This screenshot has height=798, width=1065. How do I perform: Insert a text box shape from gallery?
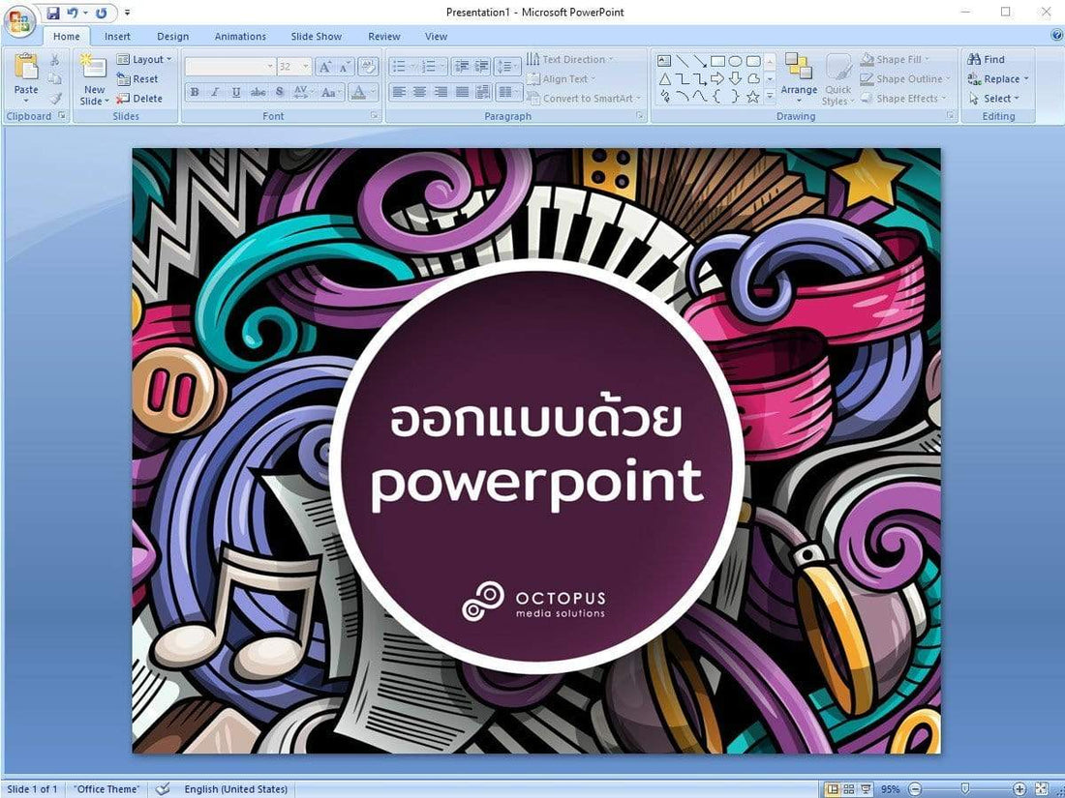click(665, 60)
